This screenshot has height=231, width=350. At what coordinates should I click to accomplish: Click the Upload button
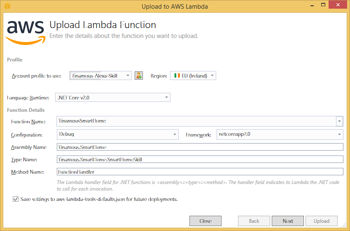point(321,221)
